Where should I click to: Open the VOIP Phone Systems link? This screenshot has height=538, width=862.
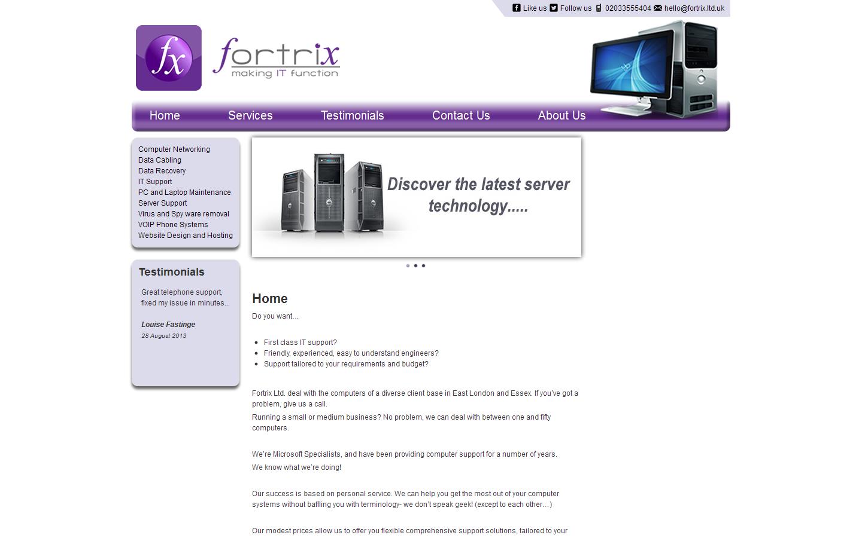point(173,224)
